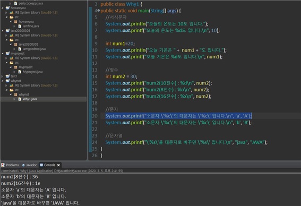Click console output line with 'java' and 'JAVA'
This screenshot has width=301, height=206.
[40, 203]
